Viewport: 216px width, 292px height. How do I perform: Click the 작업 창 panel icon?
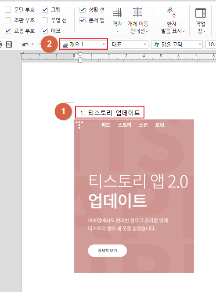(200, 13)
